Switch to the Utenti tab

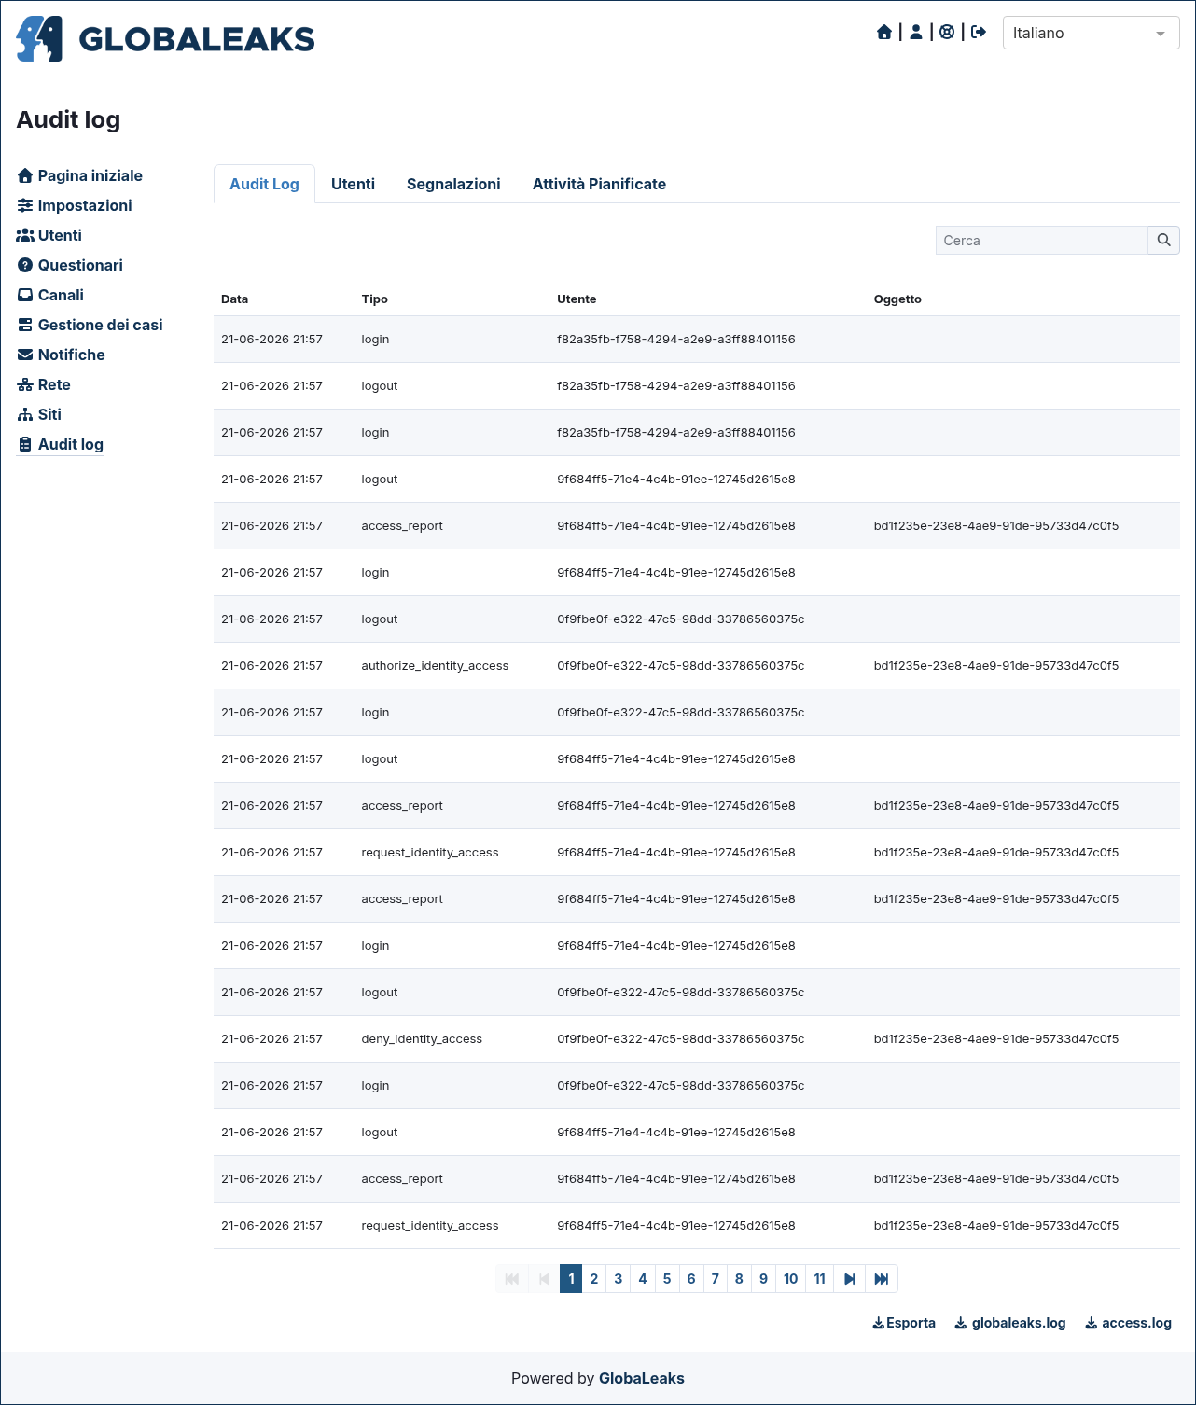353,184
